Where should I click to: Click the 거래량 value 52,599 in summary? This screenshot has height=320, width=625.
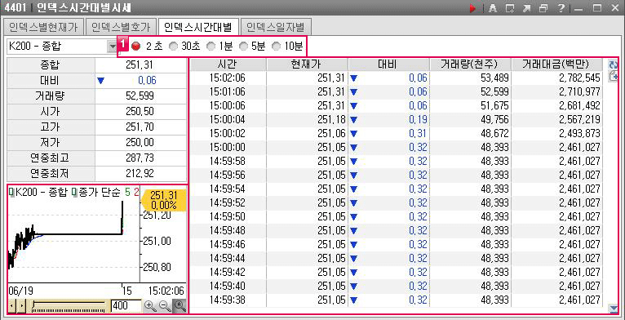tap(140, 96)
